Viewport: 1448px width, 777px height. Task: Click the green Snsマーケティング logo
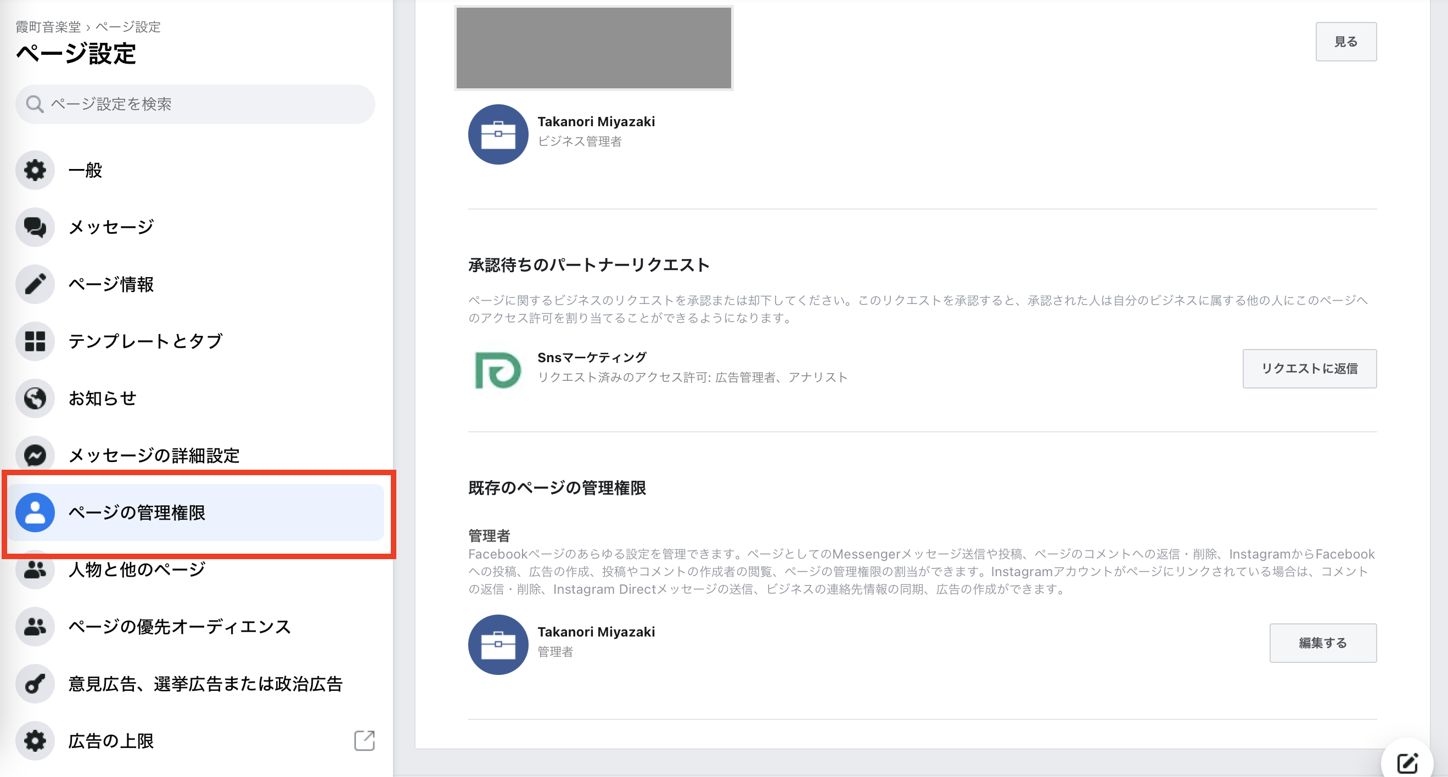point(498,370)
